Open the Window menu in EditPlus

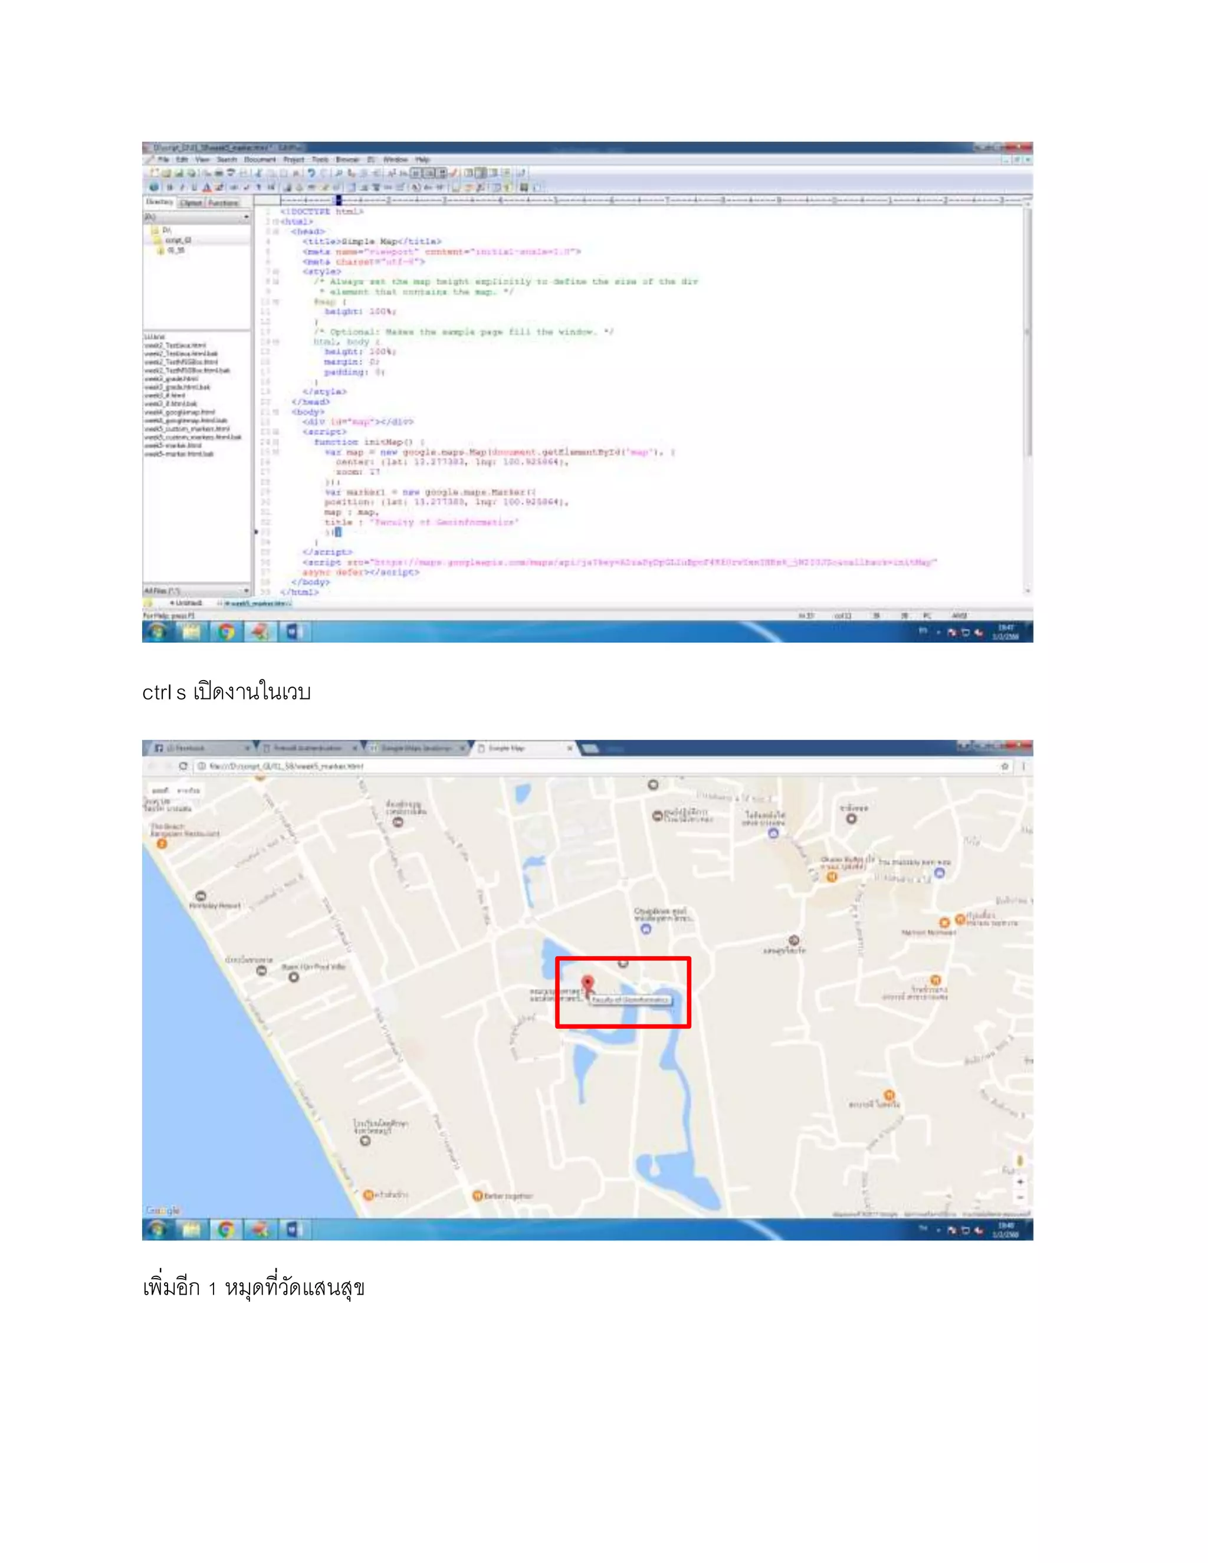pyautogui.click(x=395, y=160)
